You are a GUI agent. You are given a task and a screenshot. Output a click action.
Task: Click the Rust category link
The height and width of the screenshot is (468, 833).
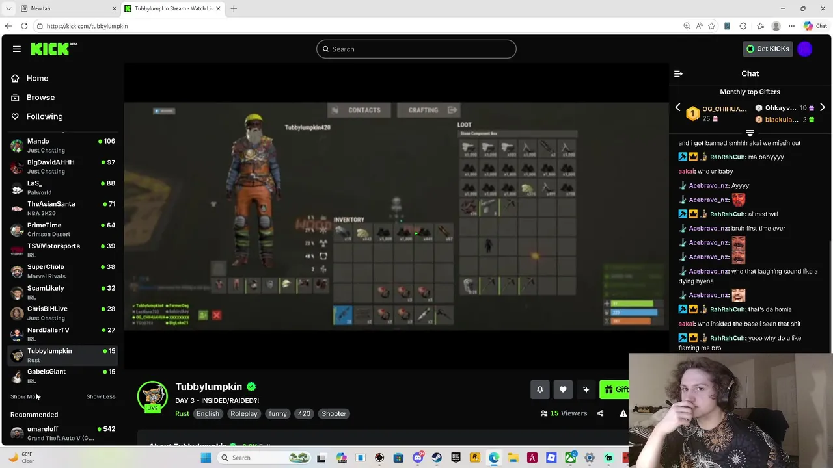(x=182, y=413)
